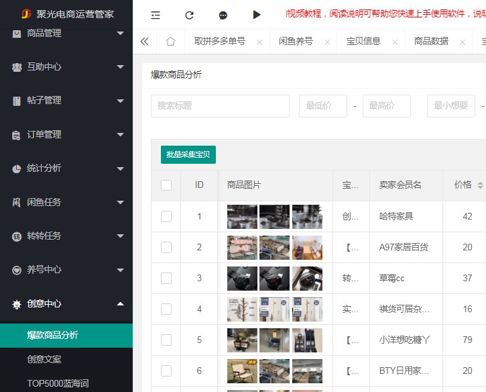The width and height of the screenshot is (486, 392).
Task: Check the checkbox for row ID 4
Action: [x=166, y=309]
